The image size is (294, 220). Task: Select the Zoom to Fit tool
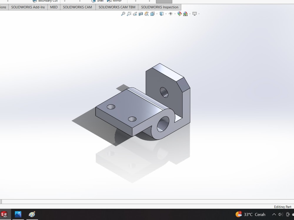[123, 14]
